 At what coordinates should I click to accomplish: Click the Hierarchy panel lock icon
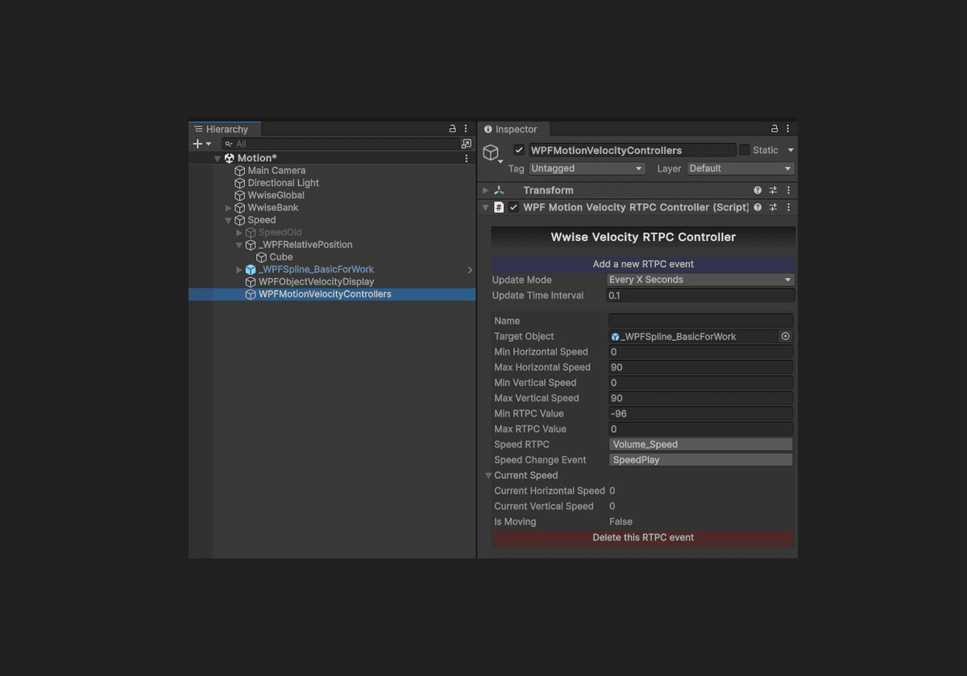pos(453,129)
